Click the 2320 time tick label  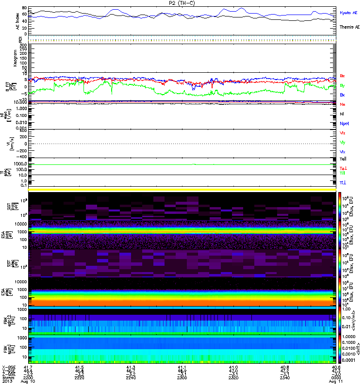coord(233,378)
